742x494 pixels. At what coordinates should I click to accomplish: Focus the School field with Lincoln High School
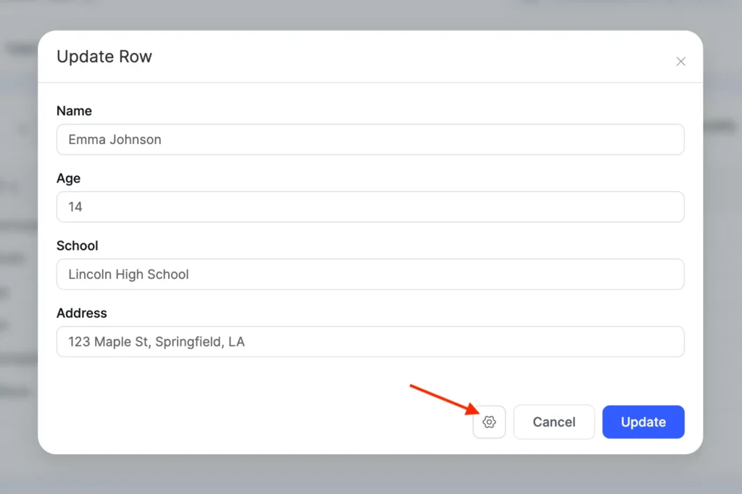coord(370,275)
